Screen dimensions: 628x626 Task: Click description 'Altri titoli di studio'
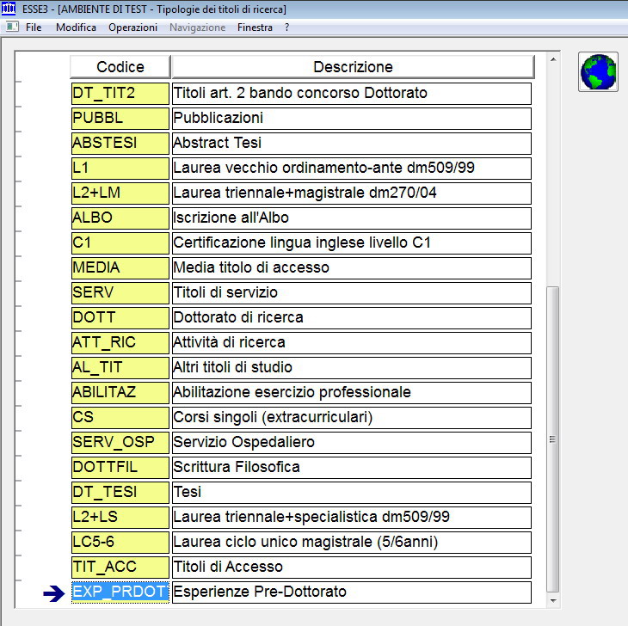(x=352, y=368)
